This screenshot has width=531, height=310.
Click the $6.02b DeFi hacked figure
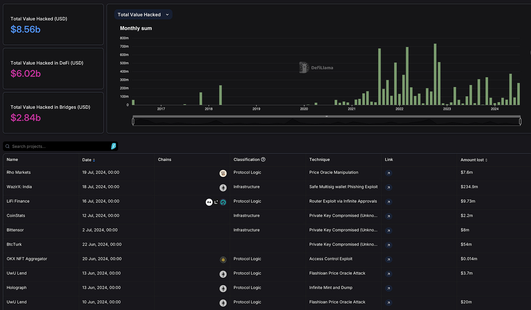click(x=26, y=73)
